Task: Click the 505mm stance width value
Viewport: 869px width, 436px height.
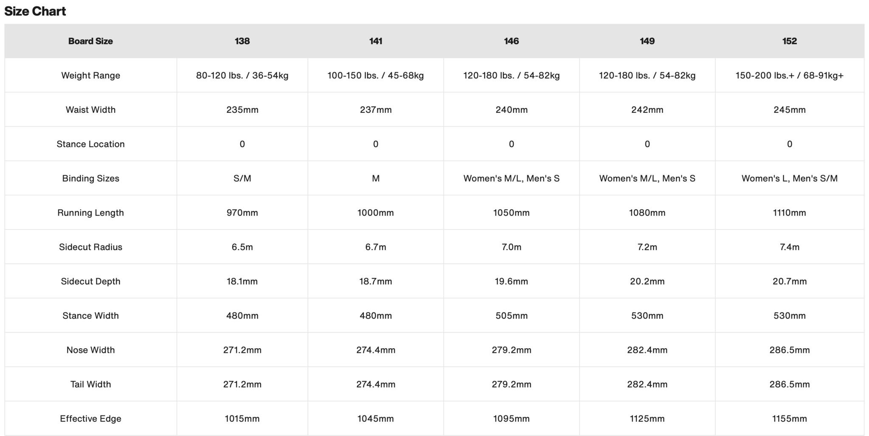Action: [511, 316]
